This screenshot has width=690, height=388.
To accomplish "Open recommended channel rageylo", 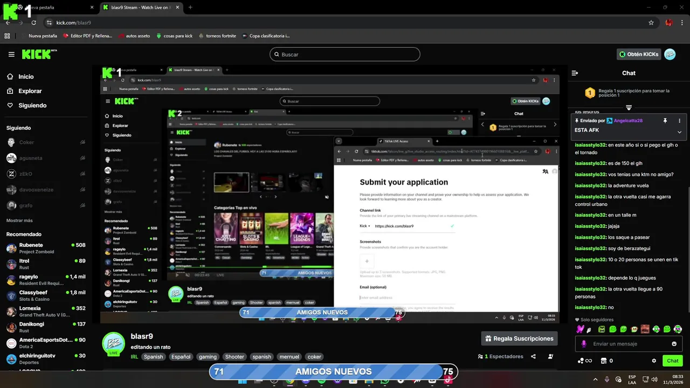I will (45, 280).
